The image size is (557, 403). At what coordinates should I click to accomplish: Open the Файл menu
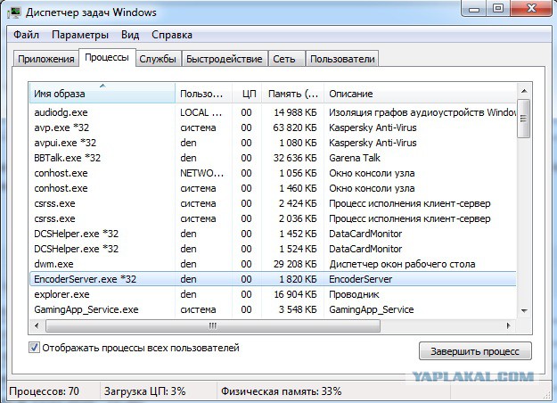[26, 35]
